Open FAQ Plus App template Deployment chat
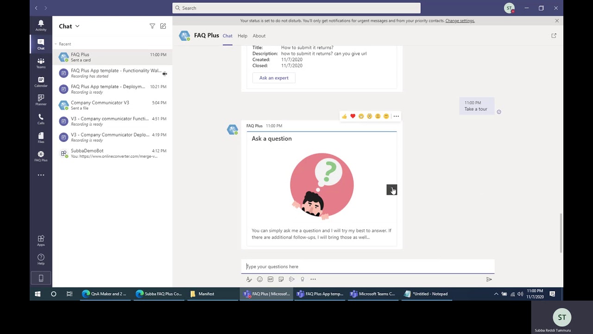593x334 pixels. click(x=113, y=89)
